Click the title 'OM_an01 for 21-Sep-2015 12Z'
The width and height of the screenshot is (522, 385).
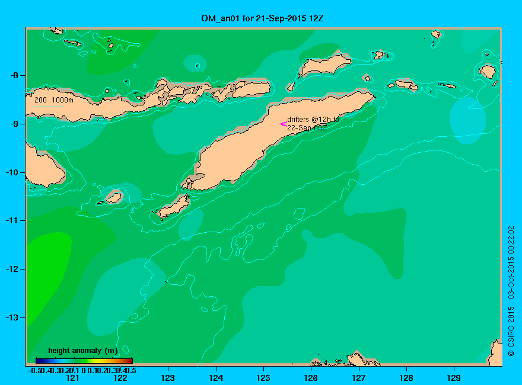click(x=262, y=18)
